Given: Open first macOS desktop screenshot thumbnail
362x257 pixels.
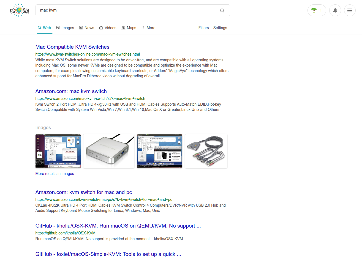Looking at the screenshot, I should (x=58, y=151).
